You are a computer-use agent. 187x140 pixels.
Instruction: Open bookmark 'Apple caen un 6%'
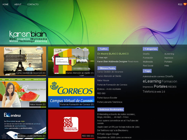tap(118, 127)
